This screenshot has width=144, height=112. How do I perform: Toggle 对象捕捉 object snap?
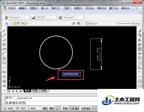[x=74, y=109]
